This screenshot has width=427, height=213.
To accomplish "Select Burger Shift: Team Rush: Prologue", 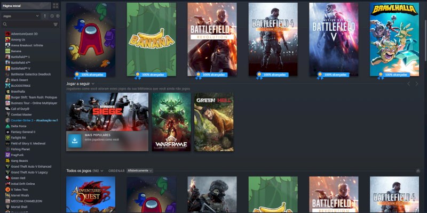I will pyautogui.click(x=34, y=97).
